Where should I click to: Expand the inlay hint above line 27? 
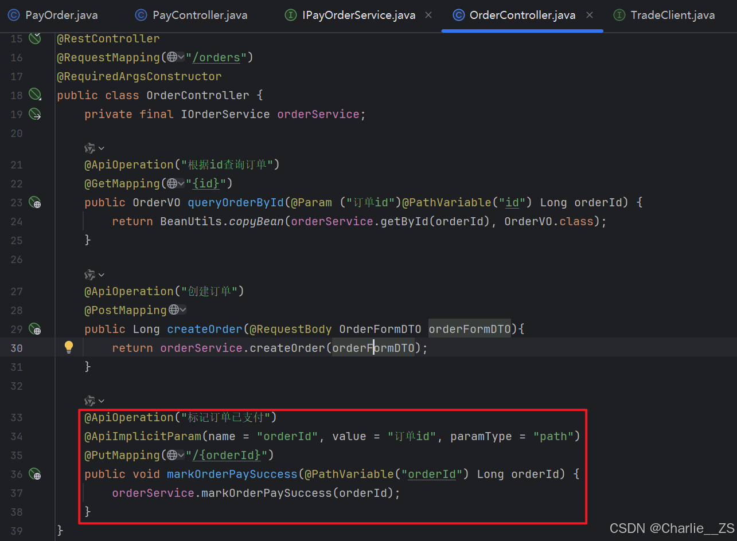pos(95,275)
